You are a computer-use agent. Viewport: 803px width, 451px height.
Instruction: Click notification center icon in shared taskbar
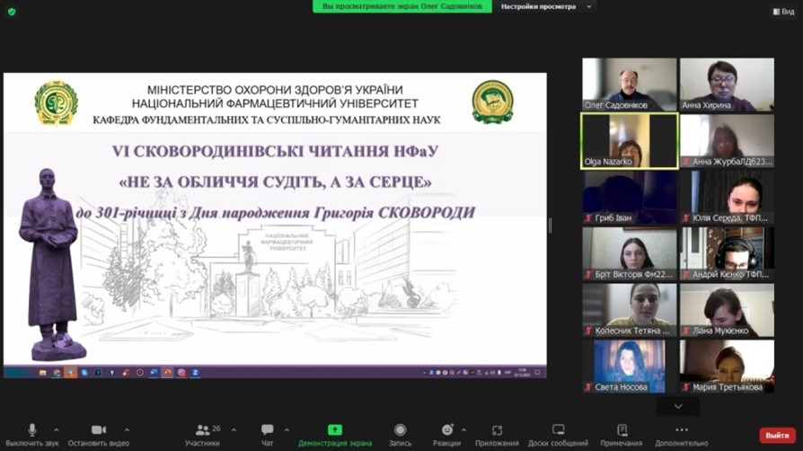[x=537, y=373]
